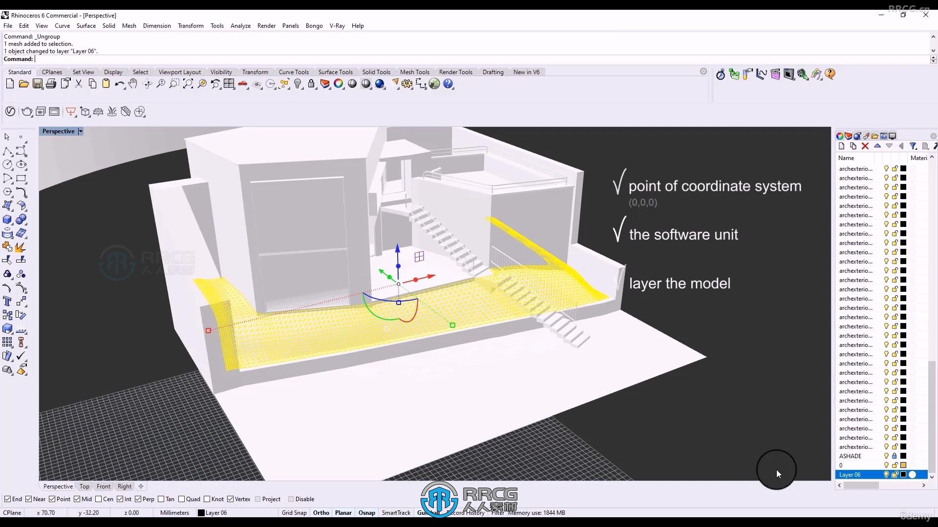Select the Mesh Tools toolbar tab

415,71
